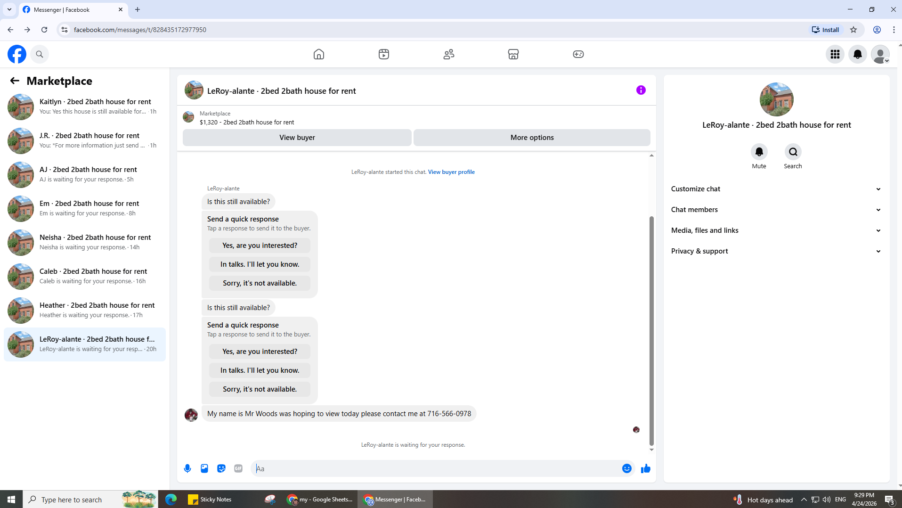Click the Windows taskbar search box
This screenshot has height=508, width=902.
pos(90,500)
